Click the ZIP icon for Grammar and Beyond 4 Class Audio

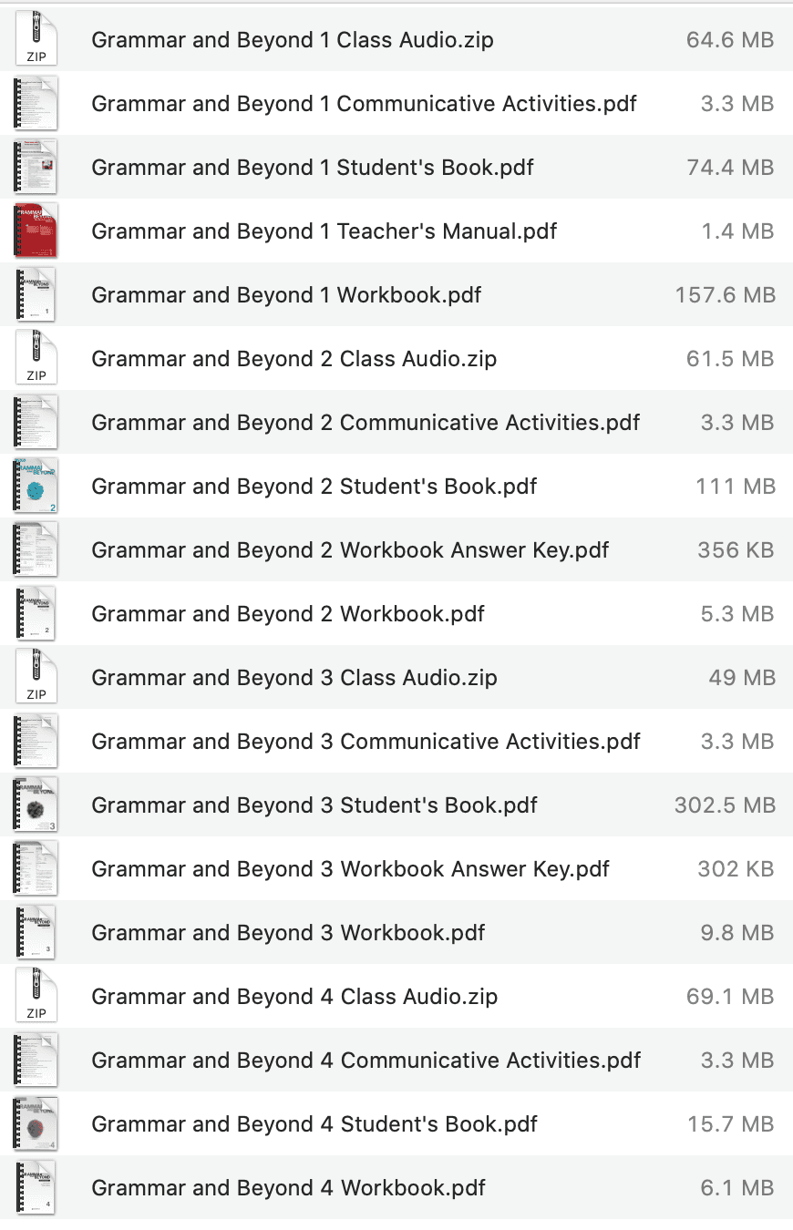point(36,997)
